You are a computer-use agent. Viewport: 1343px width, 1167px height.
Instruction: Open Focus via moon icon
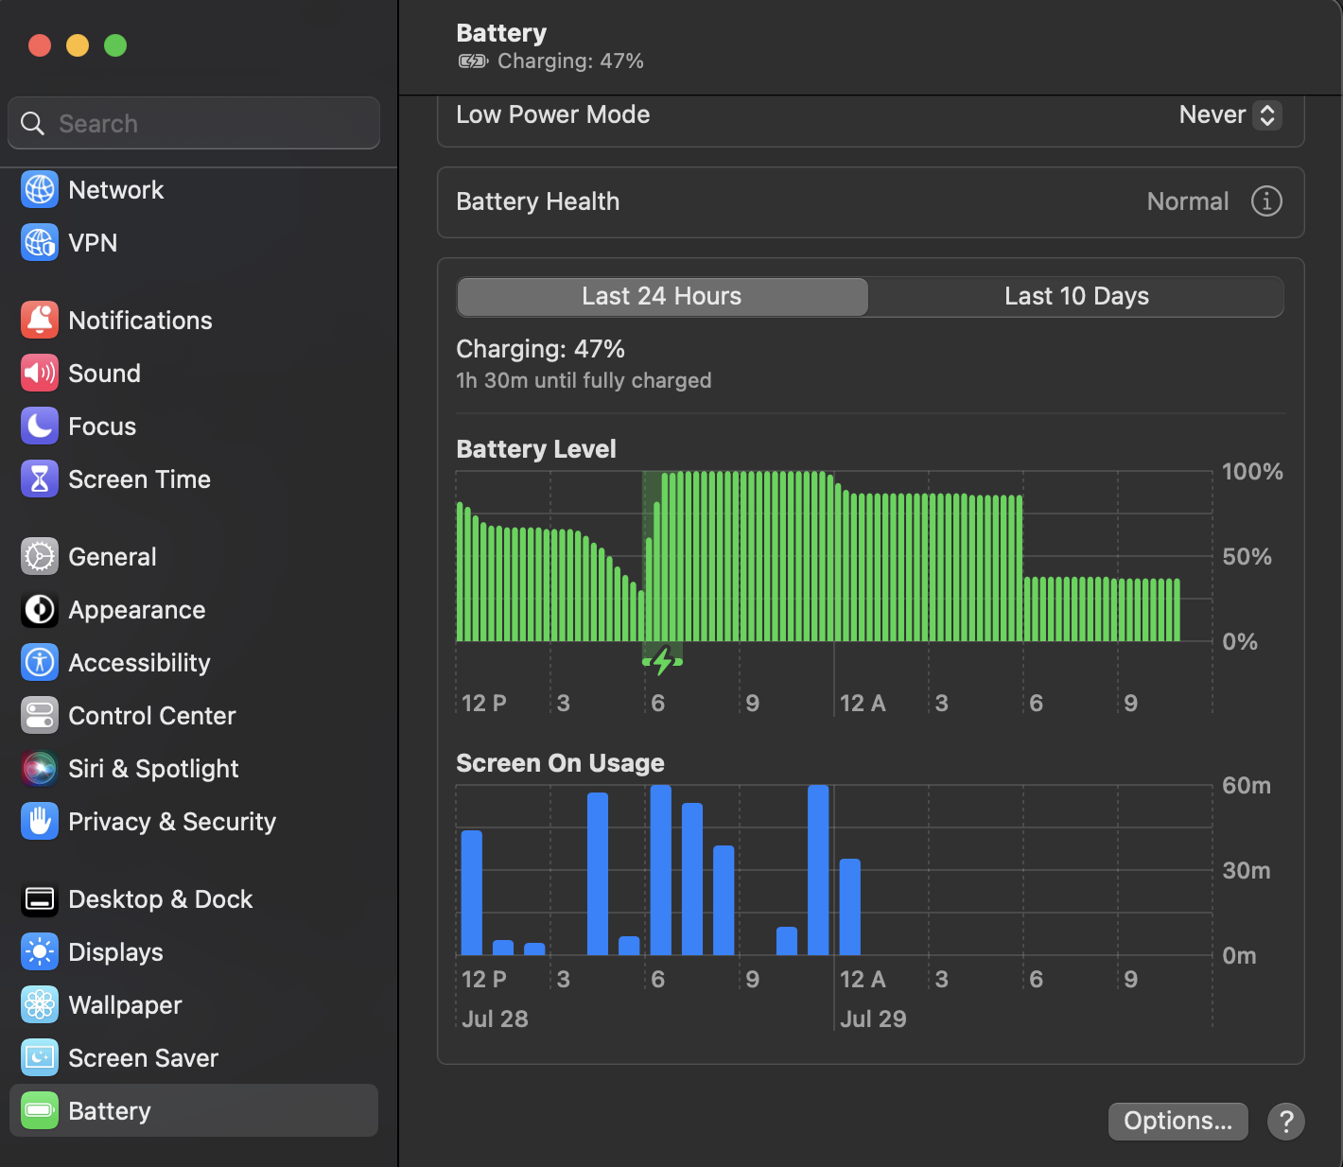40,427
